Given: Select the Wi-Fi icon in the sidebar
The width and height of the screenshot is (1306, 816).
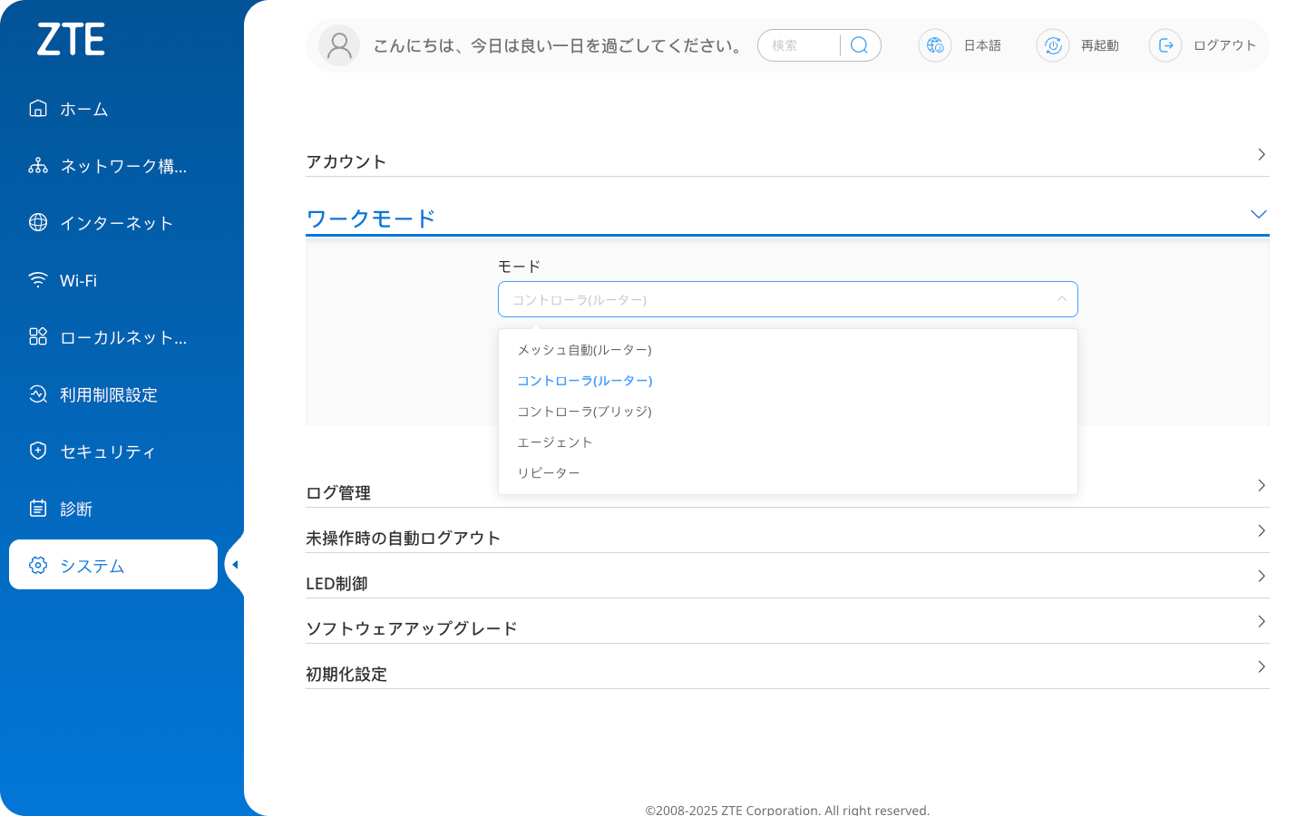Looking at the screenshot, I should [x=37, y=279].
